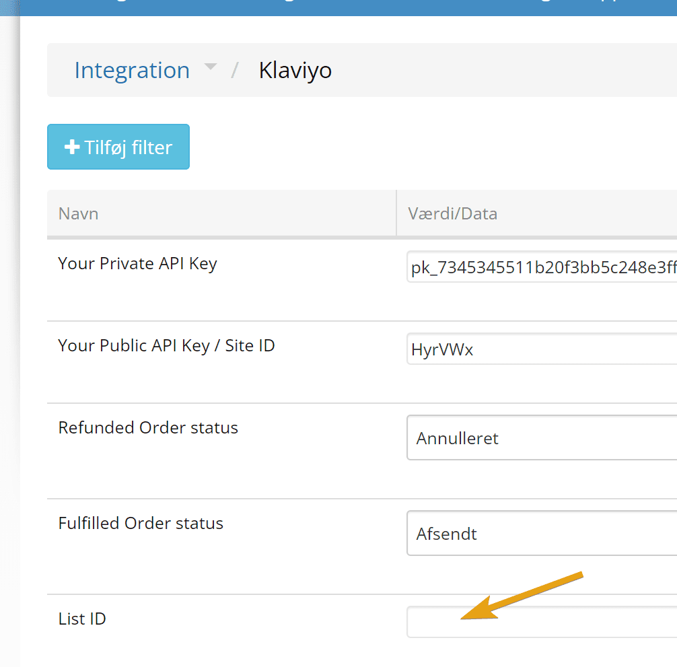This screenshot has width=677, height=667.
Task: Click the Tilføj filter button
Action: (118, 147)
